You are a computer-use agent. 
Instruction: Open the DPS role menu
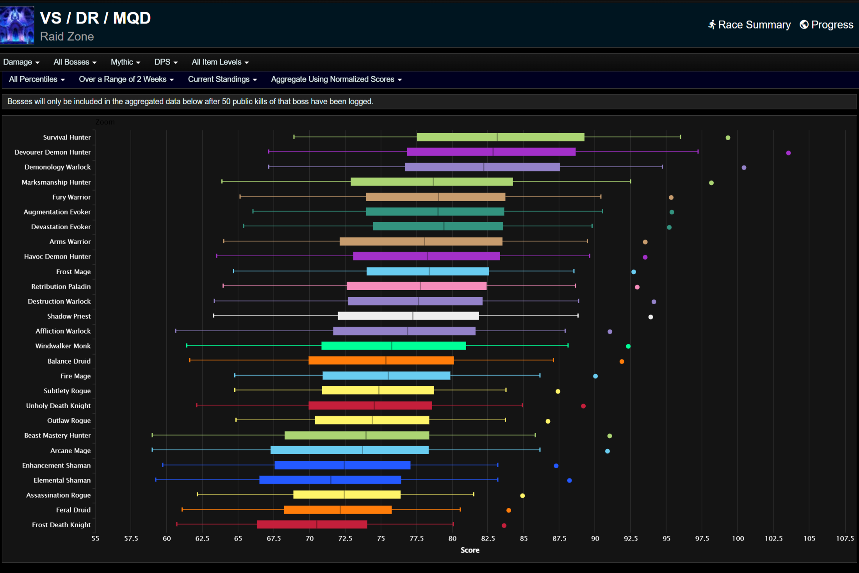coord(166,62)
